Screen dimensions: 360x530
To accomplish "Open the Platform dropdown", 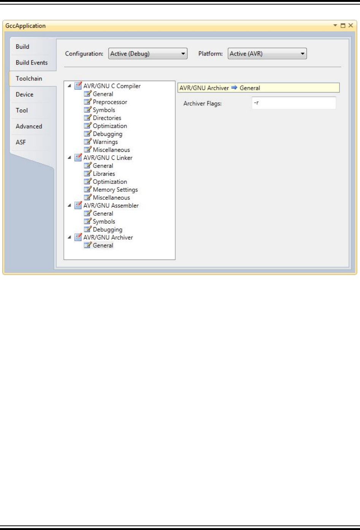I will click(x=267, y=54).
